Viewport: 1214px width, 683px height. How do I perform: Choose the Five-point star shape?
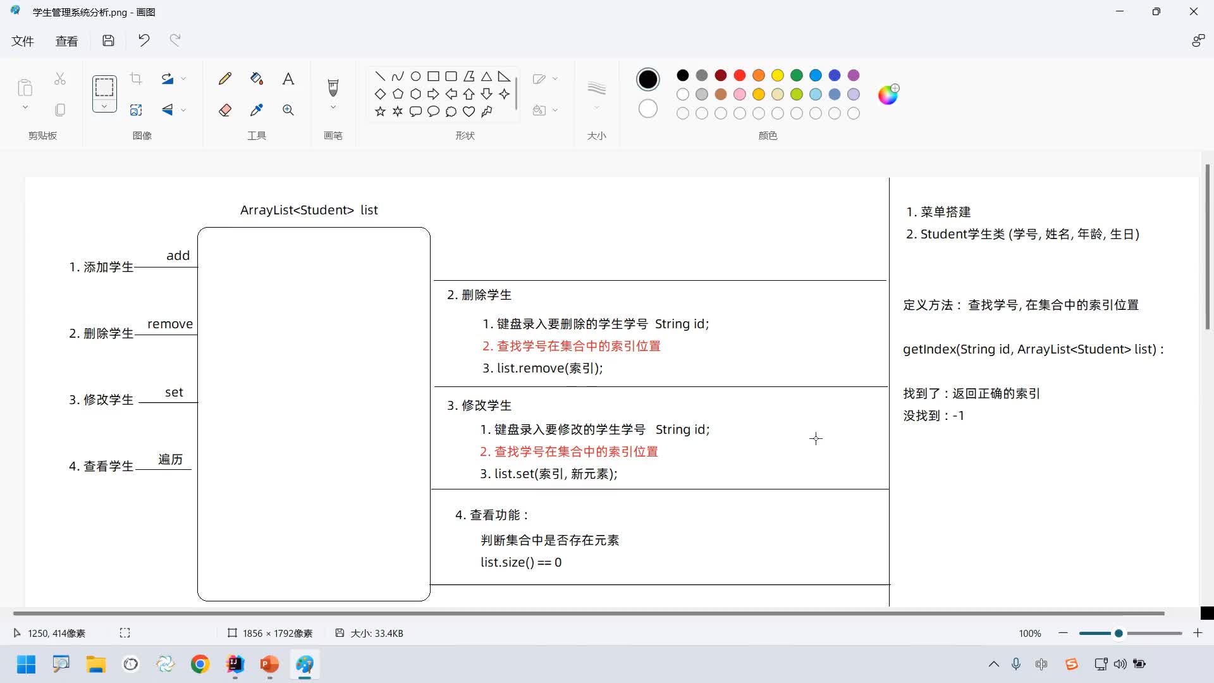380,112
